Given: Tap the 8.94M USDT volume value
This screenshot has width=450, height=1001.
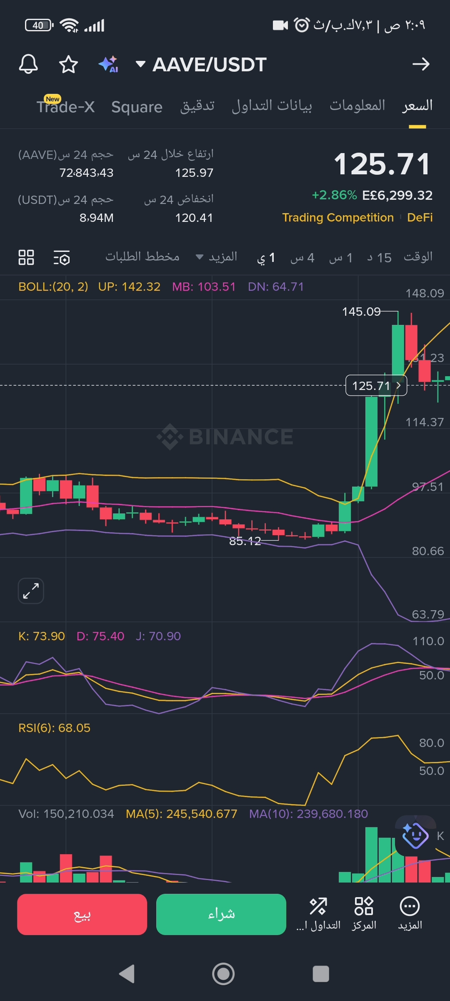Looking at the screenshot, I should coord(97,218).
